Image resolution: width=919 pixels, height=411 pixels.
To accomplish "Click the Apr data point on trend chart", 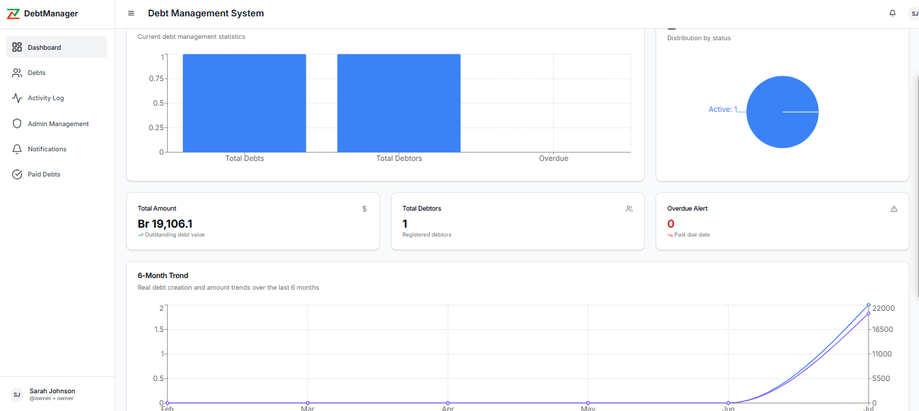I will 448,403.
